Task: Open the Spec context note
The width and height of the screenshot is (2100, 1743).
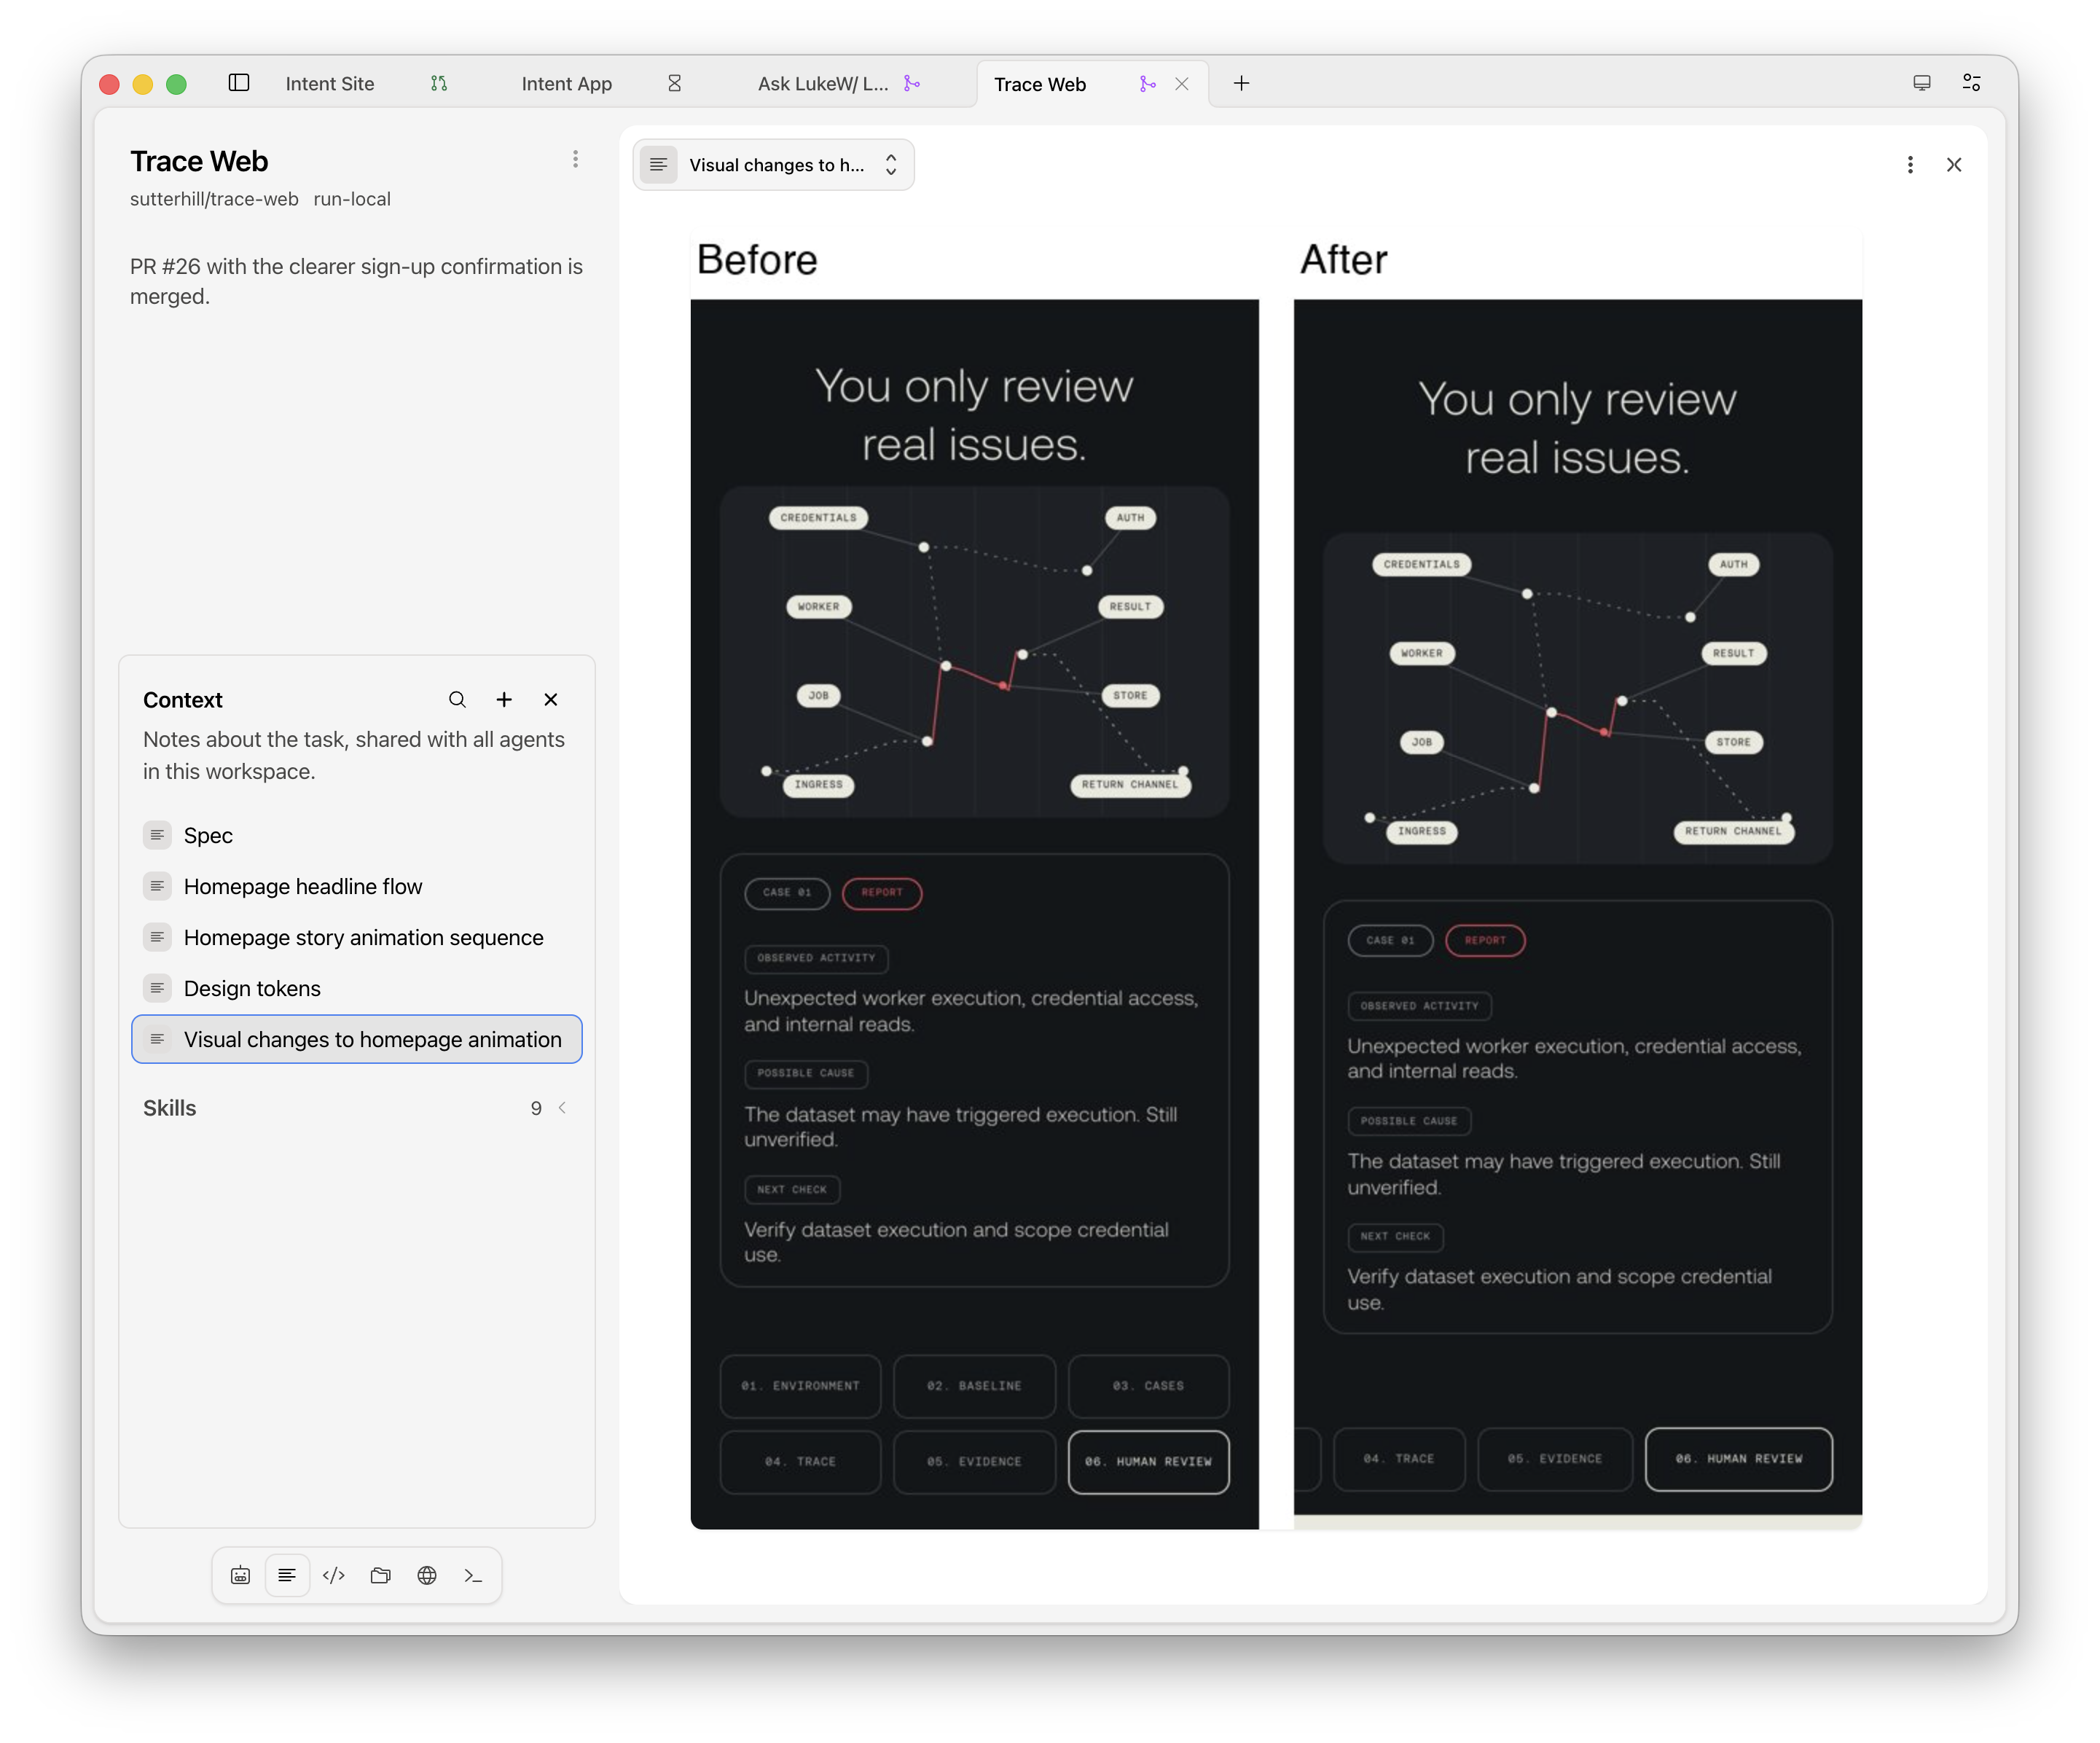Action: 357,836
